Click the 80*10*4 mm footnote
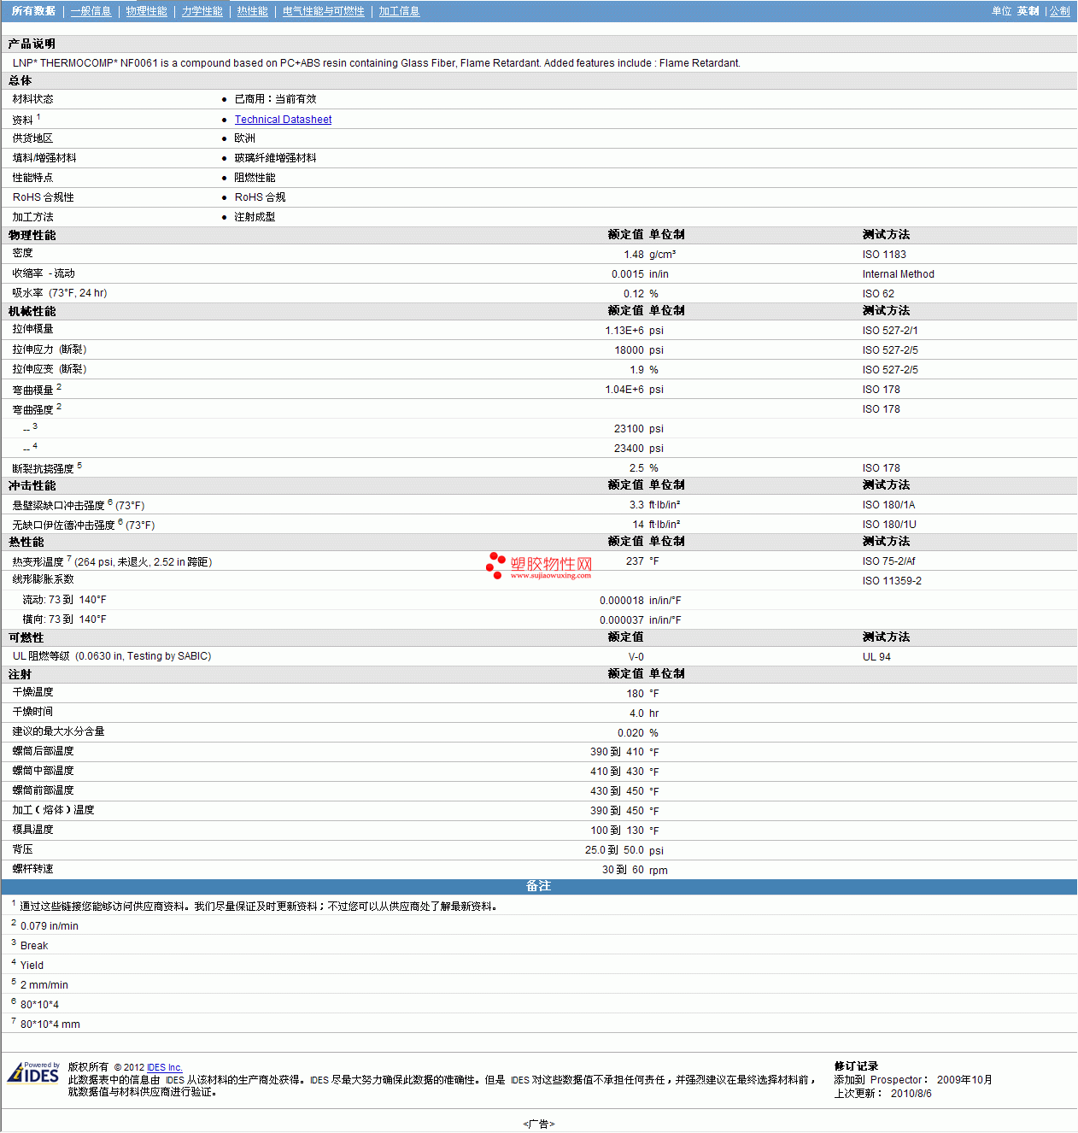Image resolution: width=1078 pixels, height=1133 pixels. point(50,1024)
